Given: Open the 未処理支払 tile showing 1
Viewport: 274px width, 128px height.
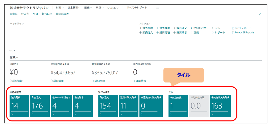Looking at the screenshot, I should (x=178, y=106).
